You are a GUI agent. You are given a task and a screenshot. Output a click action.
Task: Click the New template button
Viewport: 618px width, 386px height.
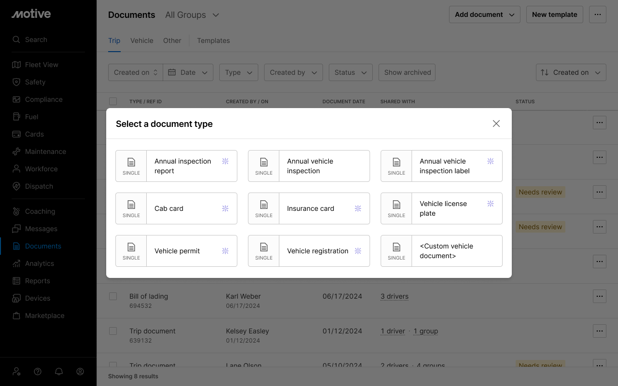554,14
